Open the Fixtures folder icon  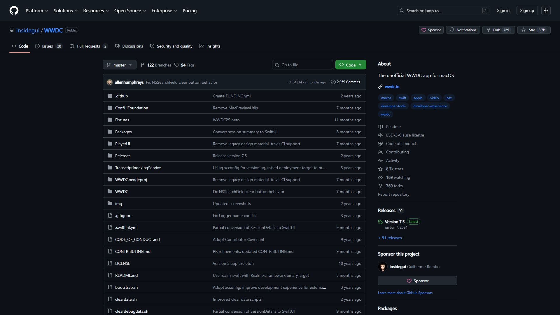pyautogui.click(x=110, y=120)
